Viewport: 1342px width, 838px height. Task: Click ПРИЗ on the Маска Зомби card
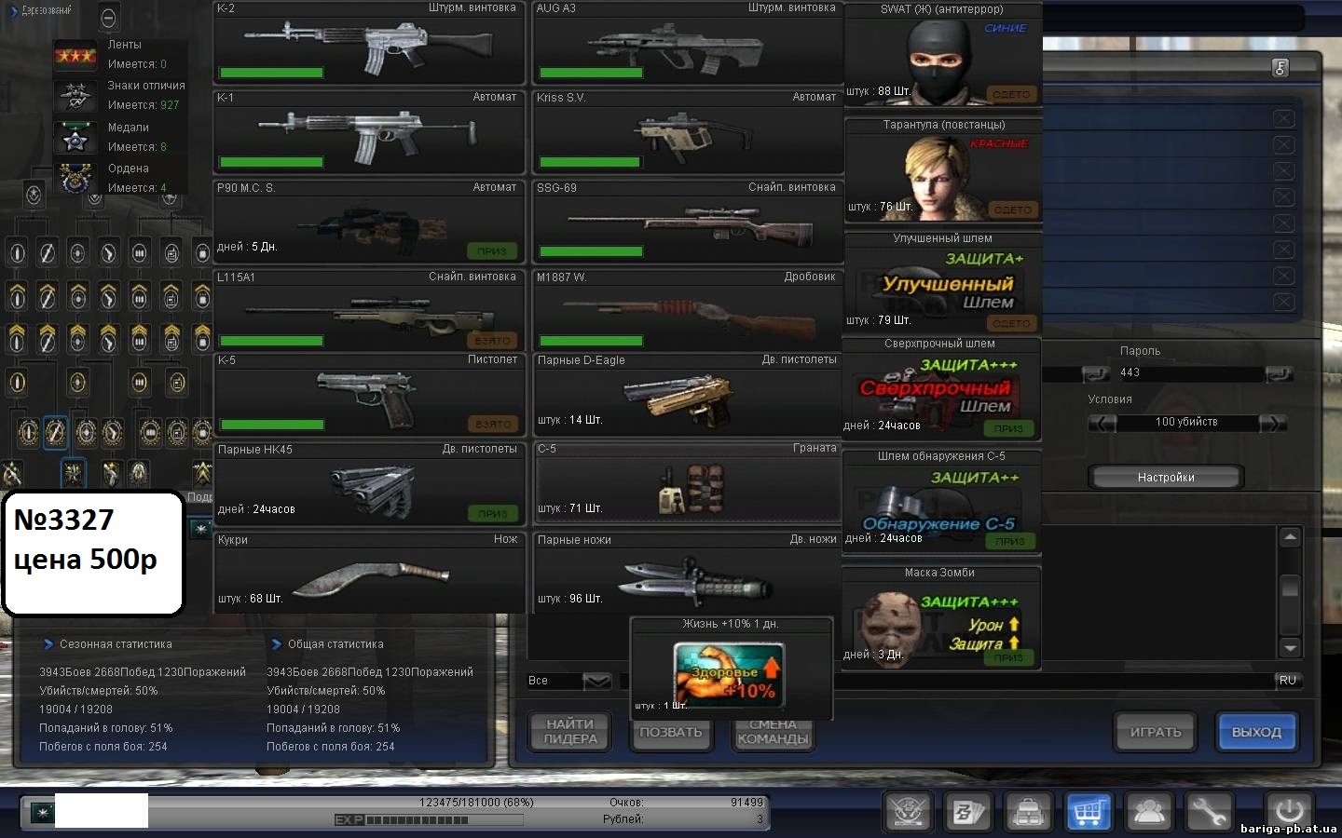1008,657
